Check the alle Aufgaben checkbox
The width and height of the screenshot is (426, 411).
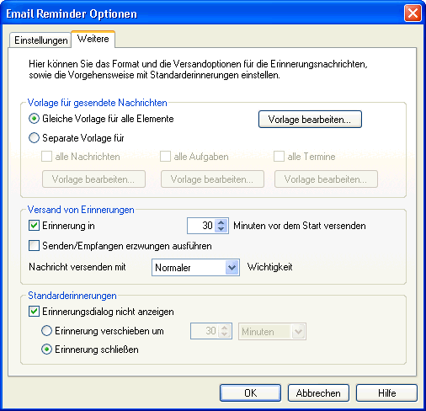[x=165, y=157]
